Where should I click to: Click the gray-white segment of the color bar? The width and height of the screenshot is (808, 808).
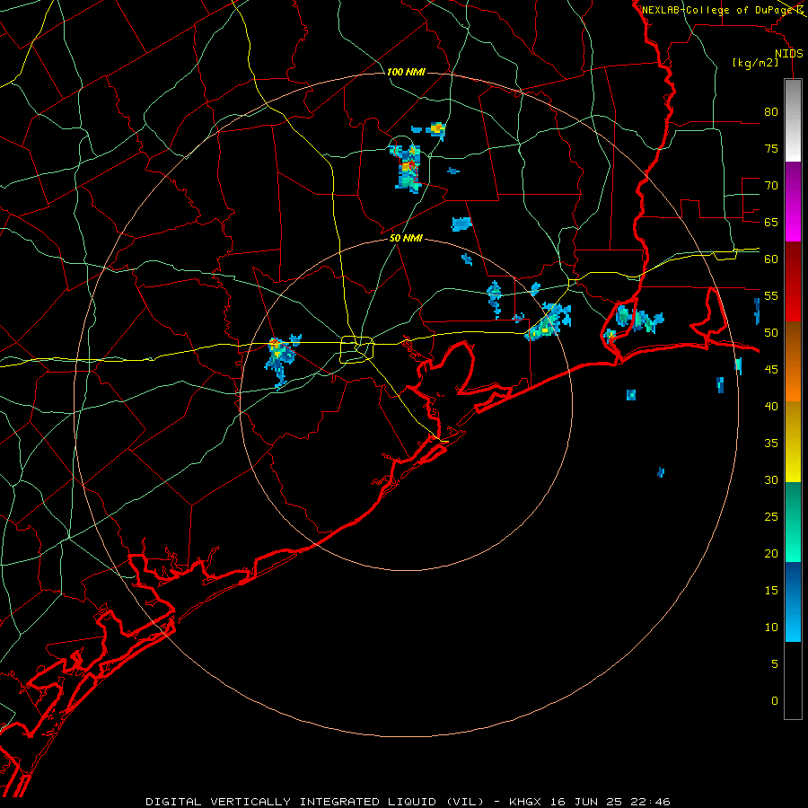[x=793, y=120]
